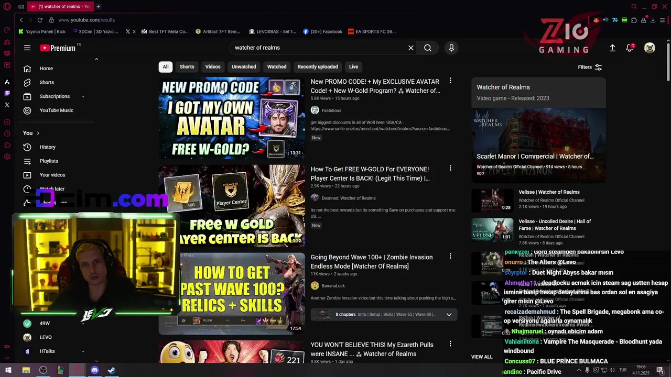Image resolution: width=671 pixels, height=377 pixels.
Task: Open the Filters option
Action: [590, 67]
